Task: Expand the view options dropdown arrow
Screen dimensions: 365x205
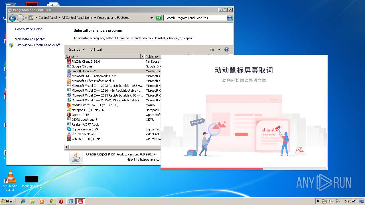Action: pos(219,50)
